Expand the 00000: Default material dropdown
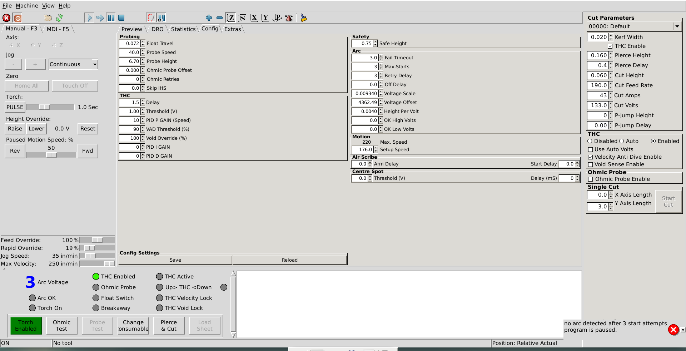Viewport: 686px width, 351px height. click(677, 26)
